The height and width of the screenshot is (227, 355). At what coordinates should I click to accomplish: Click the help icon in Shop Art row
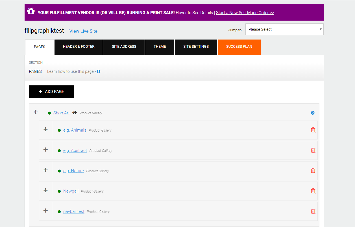[313, 113]
